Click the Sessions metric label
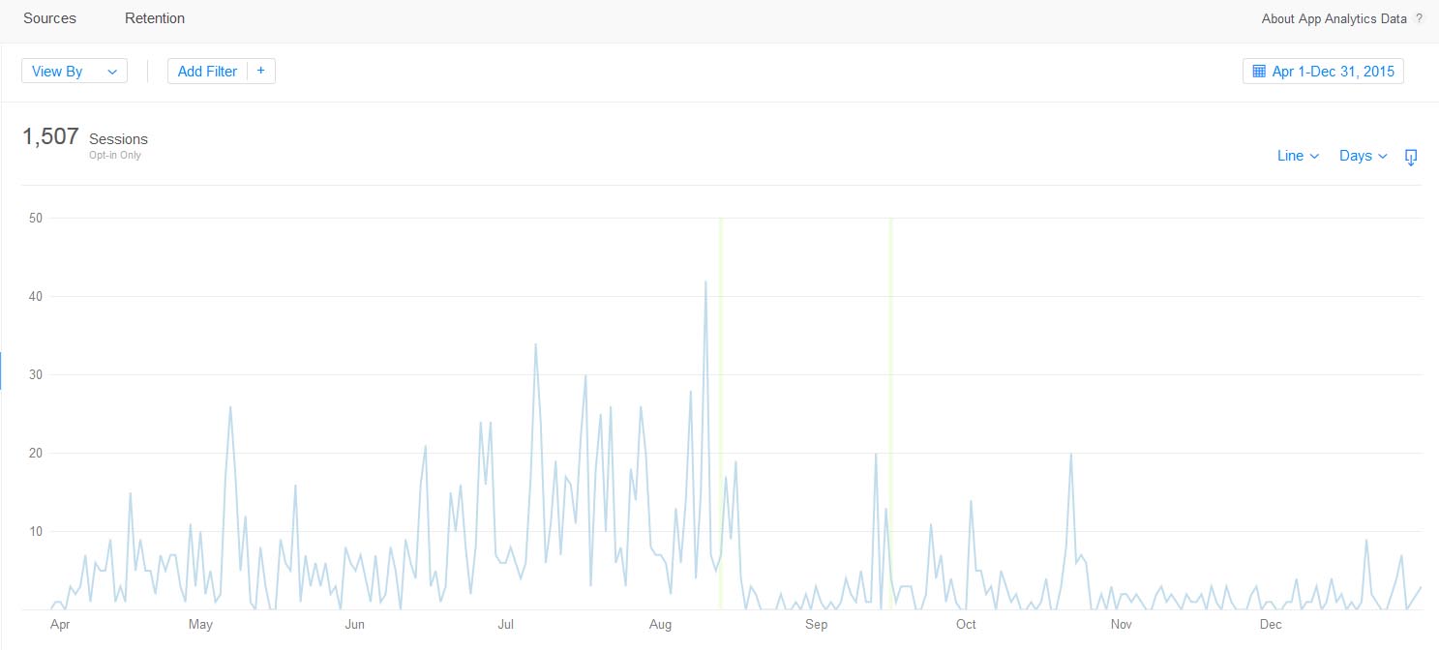Image resolution: width=1439 pixels, height=650 pixels. [118, 139]
